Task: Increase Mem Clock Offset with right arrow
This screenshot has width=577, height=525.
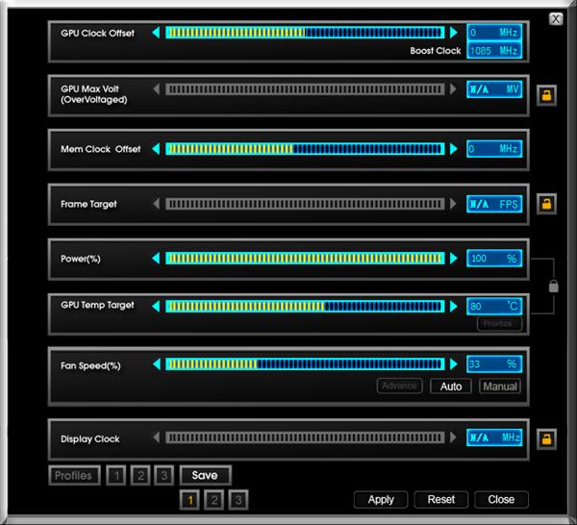Action: coord(454,149)
